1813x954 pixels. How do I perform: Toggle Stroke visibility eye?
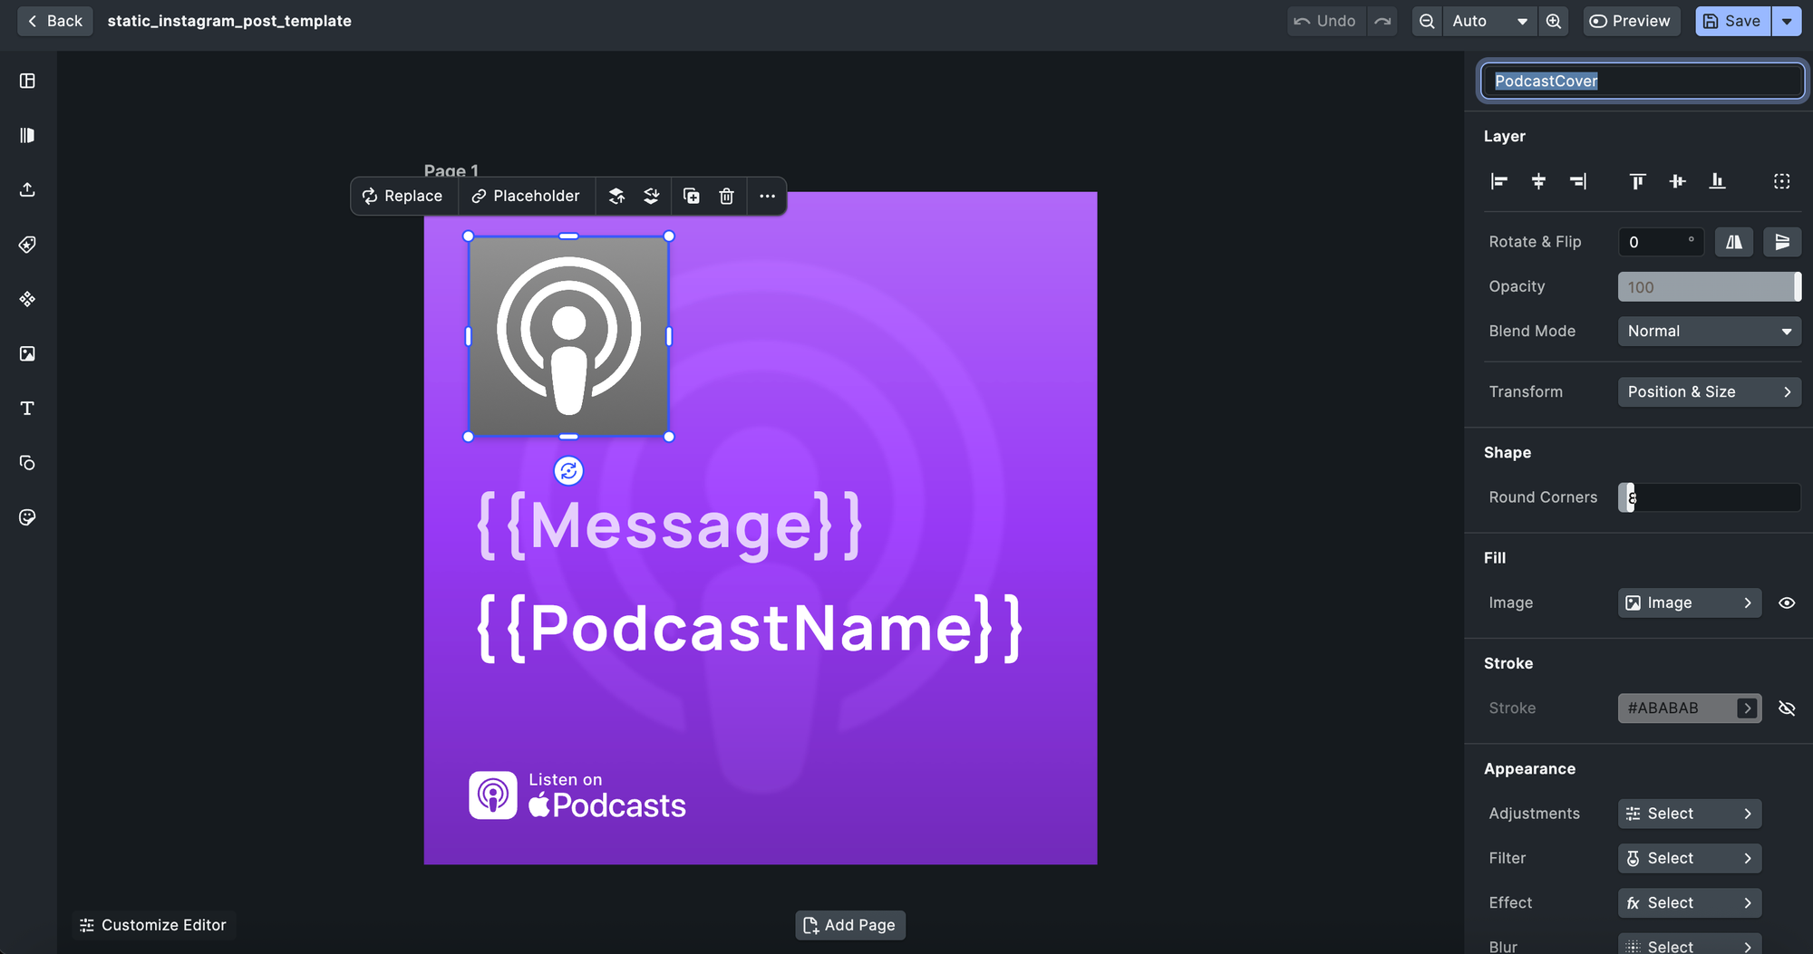pos(1787,708)
